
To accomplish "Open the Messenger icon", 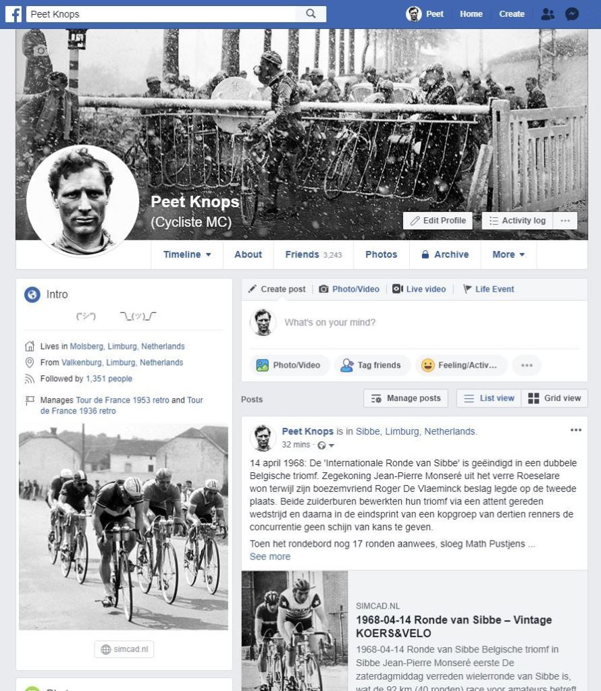I will tap(572, 14).
